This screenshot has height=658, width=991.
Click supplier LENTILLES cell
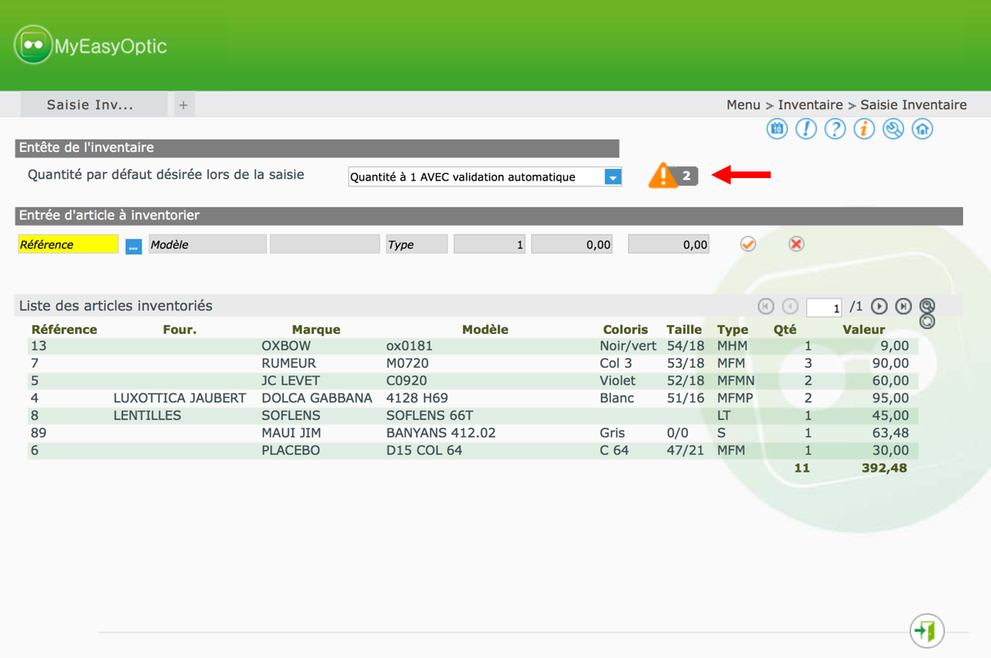click(147, 416)
